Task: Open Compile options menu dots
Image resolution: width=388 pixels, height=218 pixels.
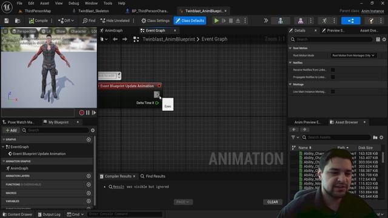Action: (52, 21)
